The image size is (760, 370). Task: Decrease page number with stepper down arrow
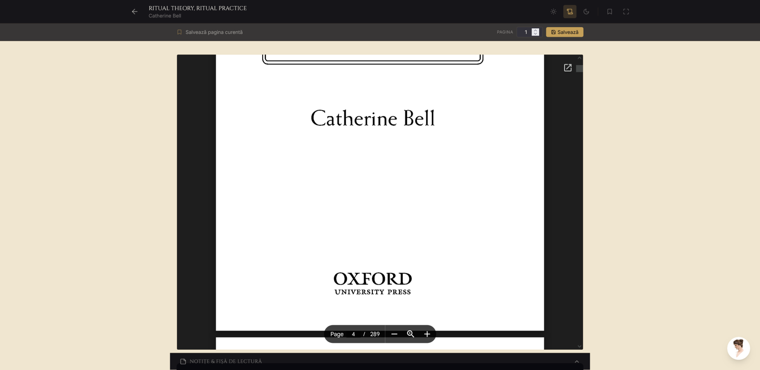(x=535, y=34)
